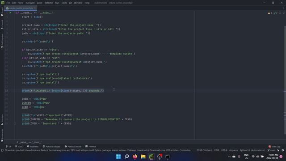
Task: Open the Project tool window sidebar
Action: [2, 11]
